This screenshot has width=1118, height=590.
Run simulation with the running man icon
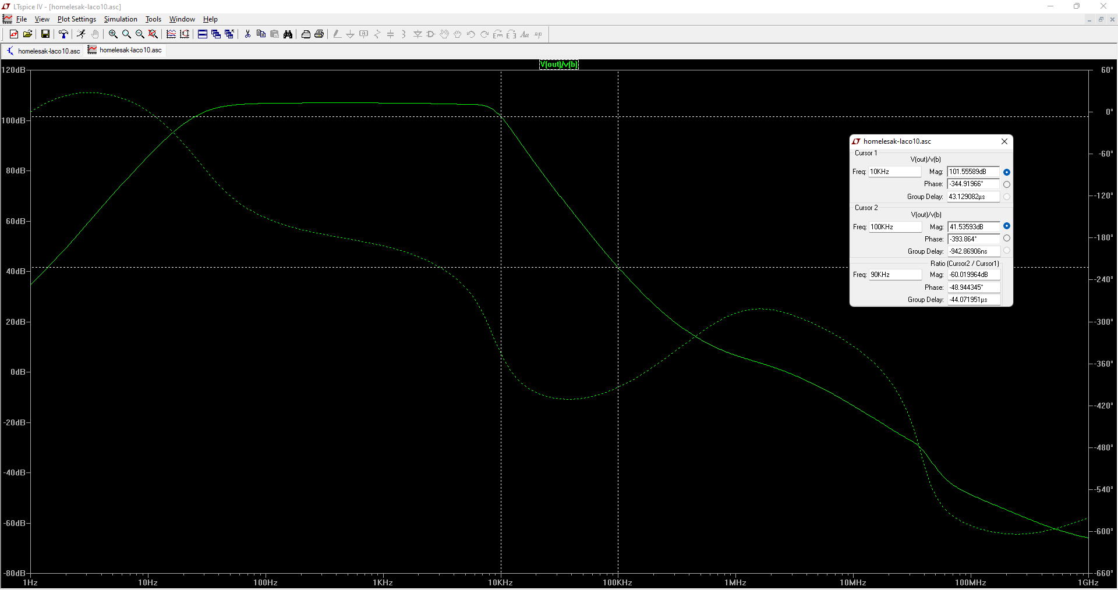81,34
